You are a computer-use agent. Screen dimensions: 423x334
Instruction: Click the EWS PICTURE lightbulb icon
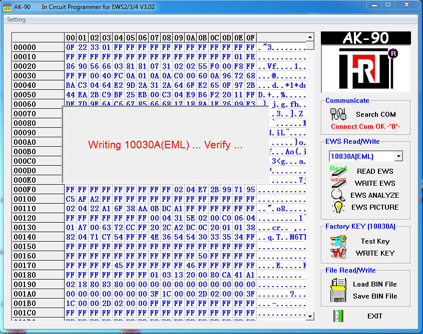tap(338, 207)
